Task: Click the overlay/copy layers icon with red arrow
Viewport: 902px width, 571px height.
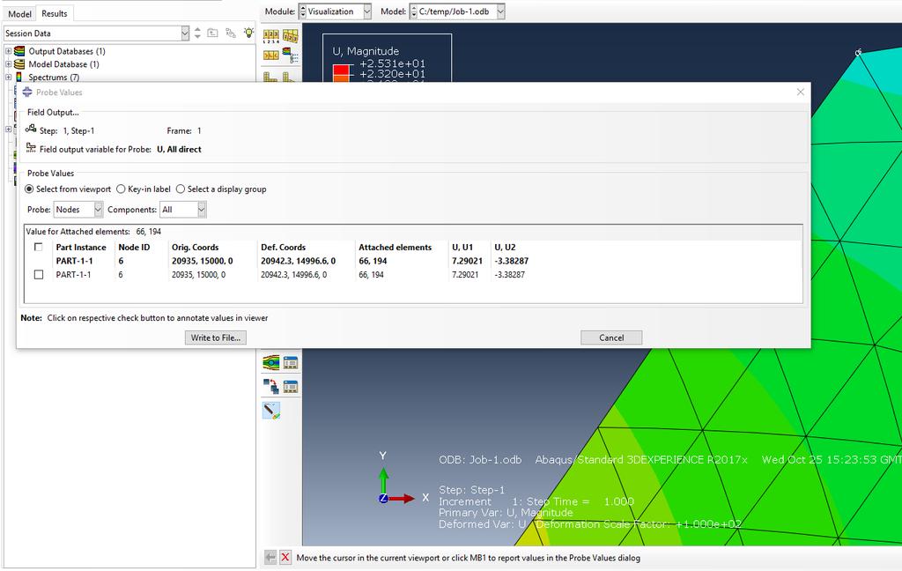Action: click(x=271, y=386)
